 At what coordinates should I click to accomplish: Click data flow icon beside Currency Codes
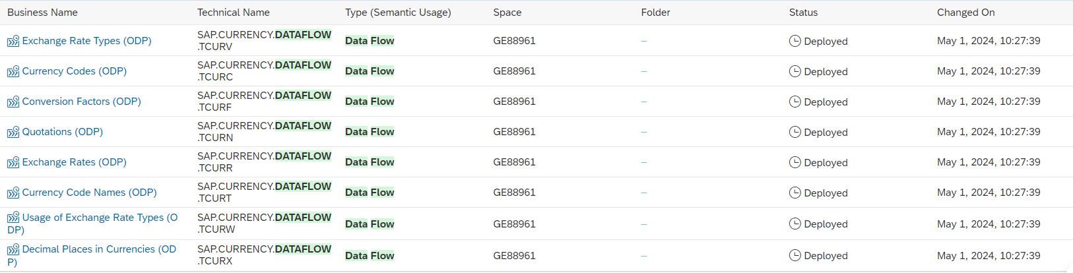[13, 71]
